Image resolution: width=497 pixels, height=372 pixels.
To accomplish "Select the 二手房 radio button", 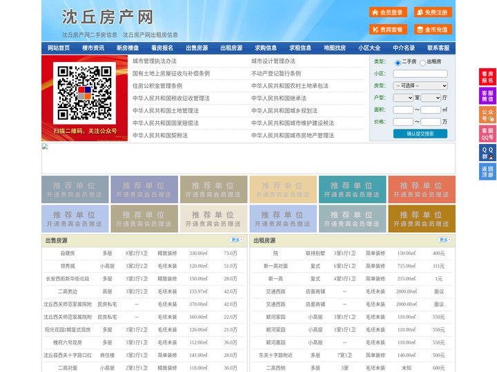I will point(398,63).
